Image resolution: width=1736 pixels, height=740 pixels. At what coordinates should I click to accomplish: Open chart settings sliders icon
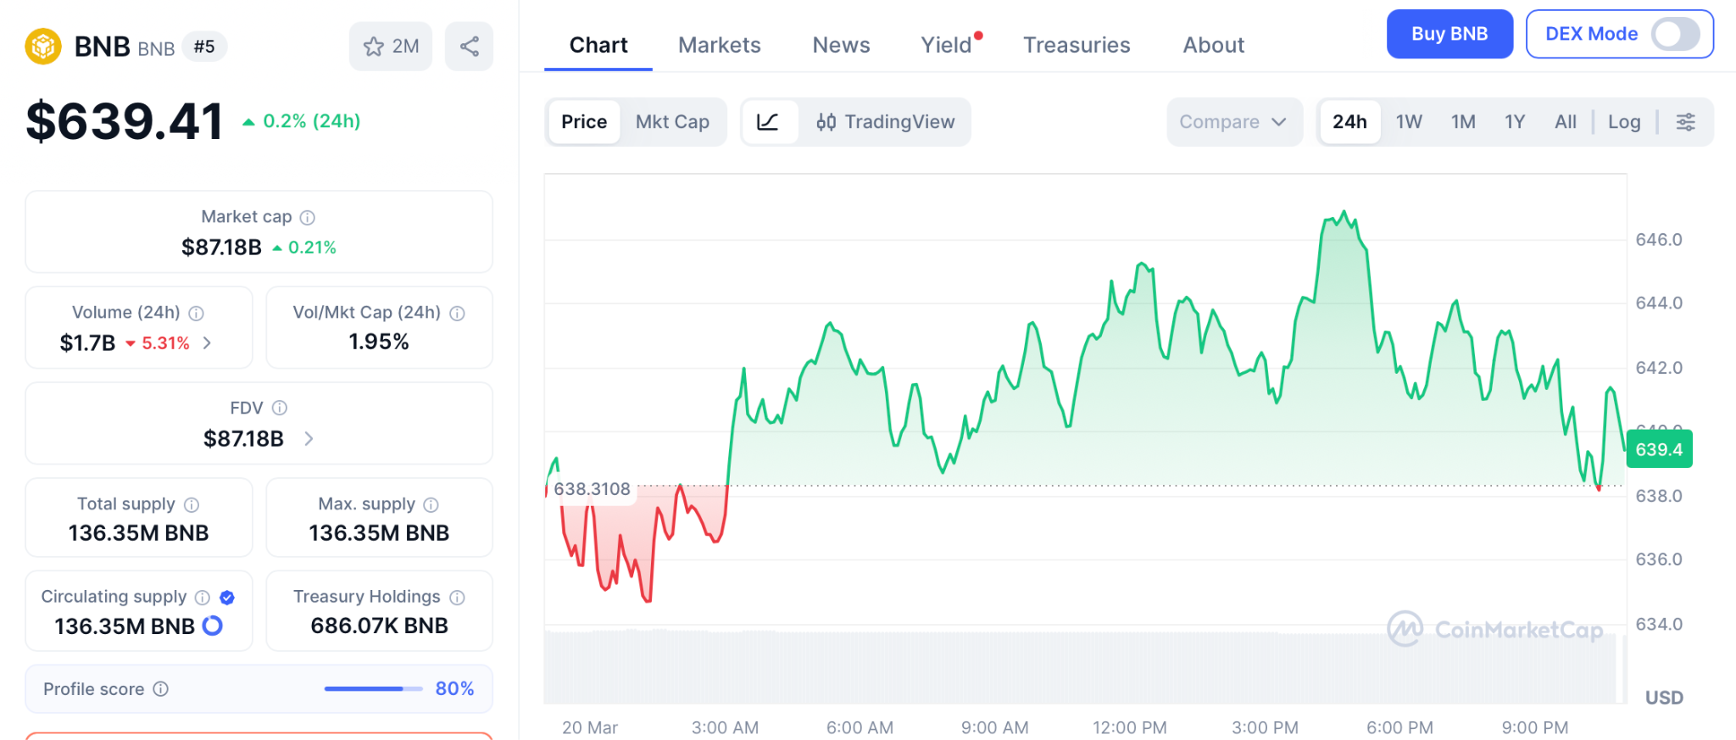click(1685, 122)
